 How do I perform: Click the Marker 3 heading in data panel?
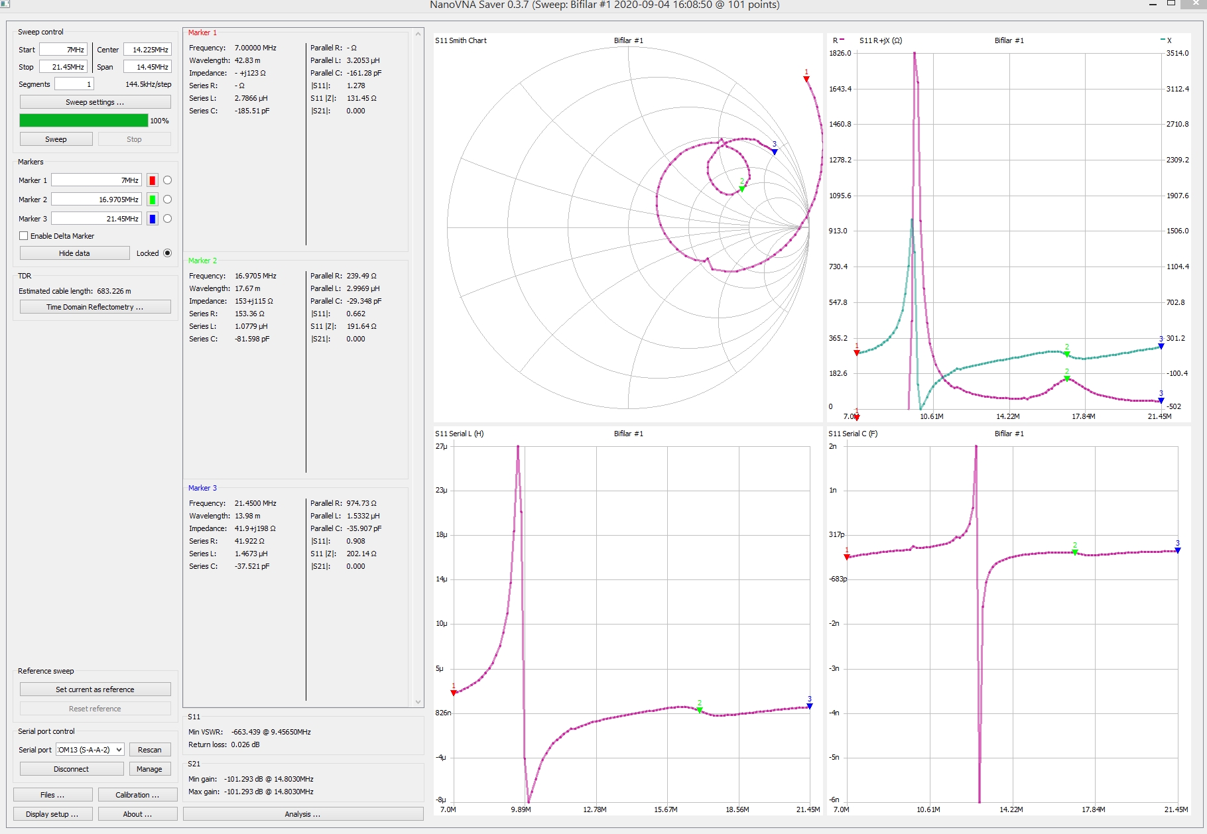(x=202, y=488)
